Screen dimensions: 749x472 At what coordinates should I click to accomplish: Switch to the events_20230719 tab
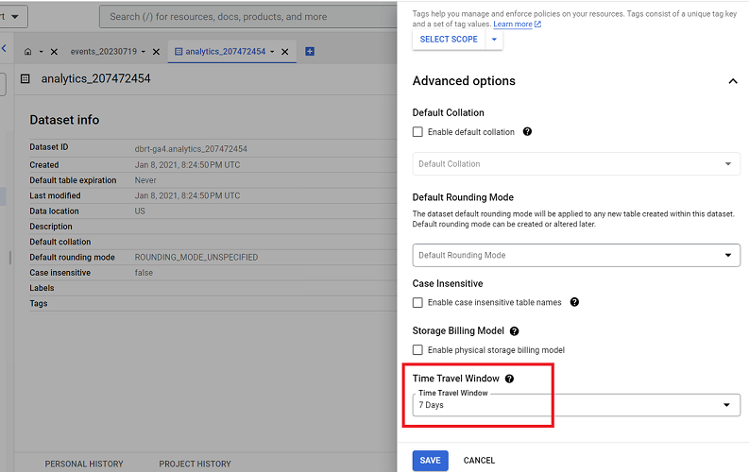pos(104,52)
